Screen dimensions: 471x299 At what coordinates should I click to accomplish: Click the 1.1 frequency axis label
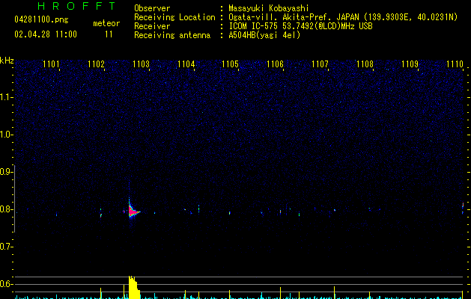click(x=6, y=97)
